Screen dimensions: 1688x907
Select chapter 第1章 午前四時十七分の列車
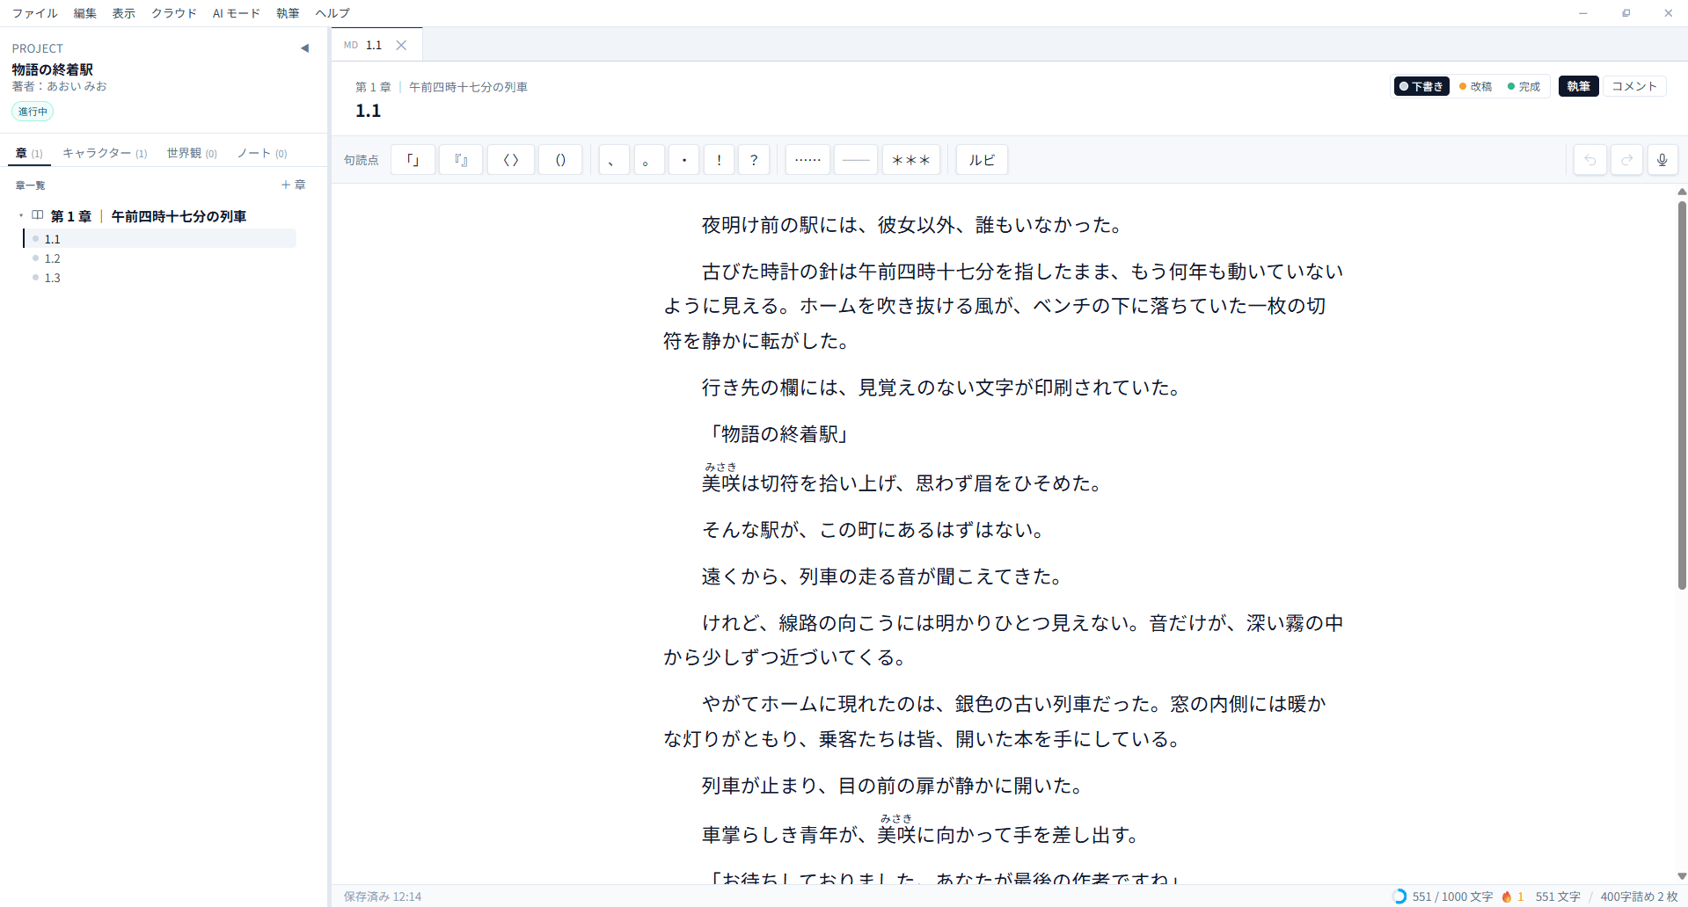148,216
